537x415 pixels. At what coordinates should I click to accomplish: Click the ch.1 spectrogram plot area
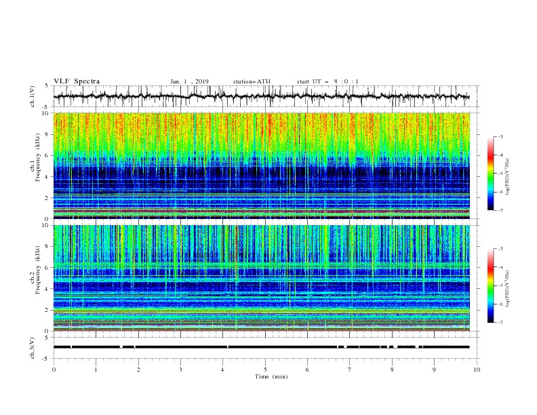(262, 165)
